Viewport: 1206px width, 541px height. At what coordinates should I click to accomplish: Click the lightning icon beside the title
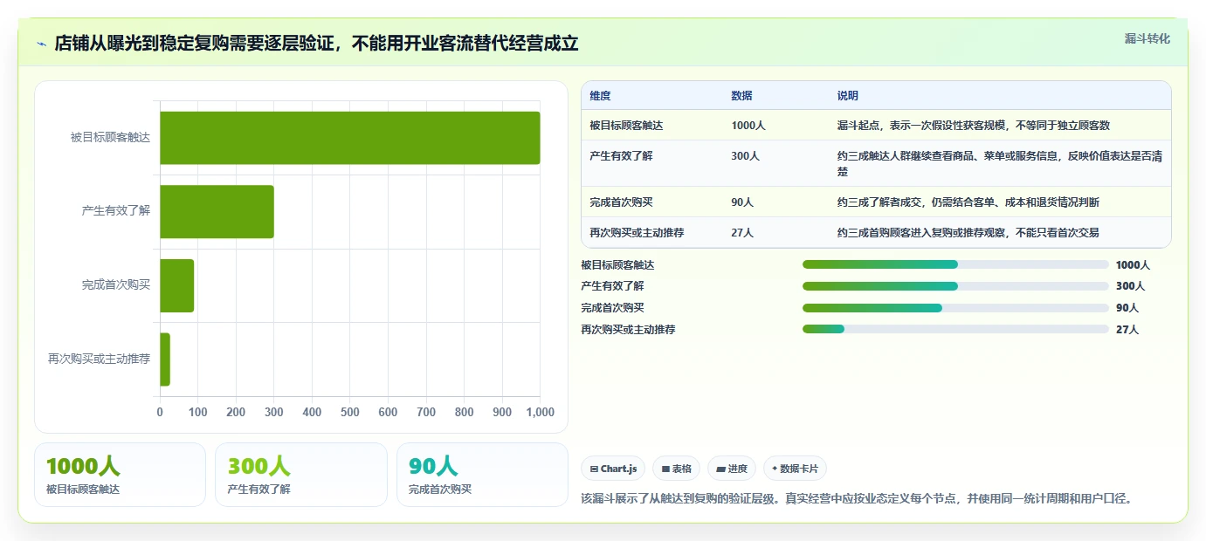tap(41, 44)
